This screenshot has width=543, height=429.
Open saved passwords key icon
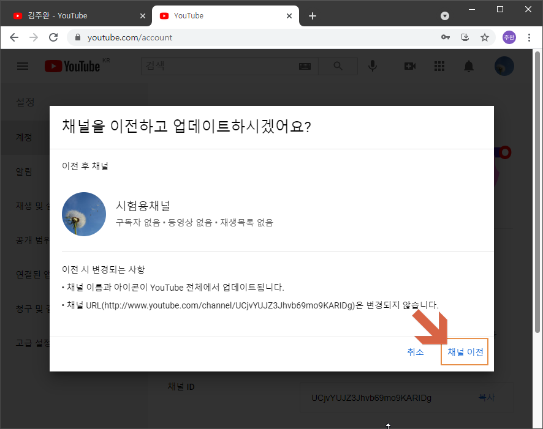(x=446, y=37)
